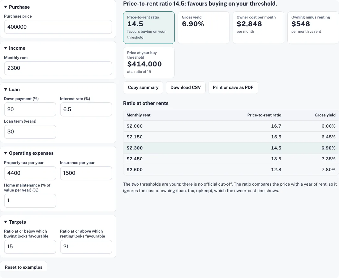Click the Ratio at other rents heading
This screenshot has width=339, height=278.
point(146,103)
